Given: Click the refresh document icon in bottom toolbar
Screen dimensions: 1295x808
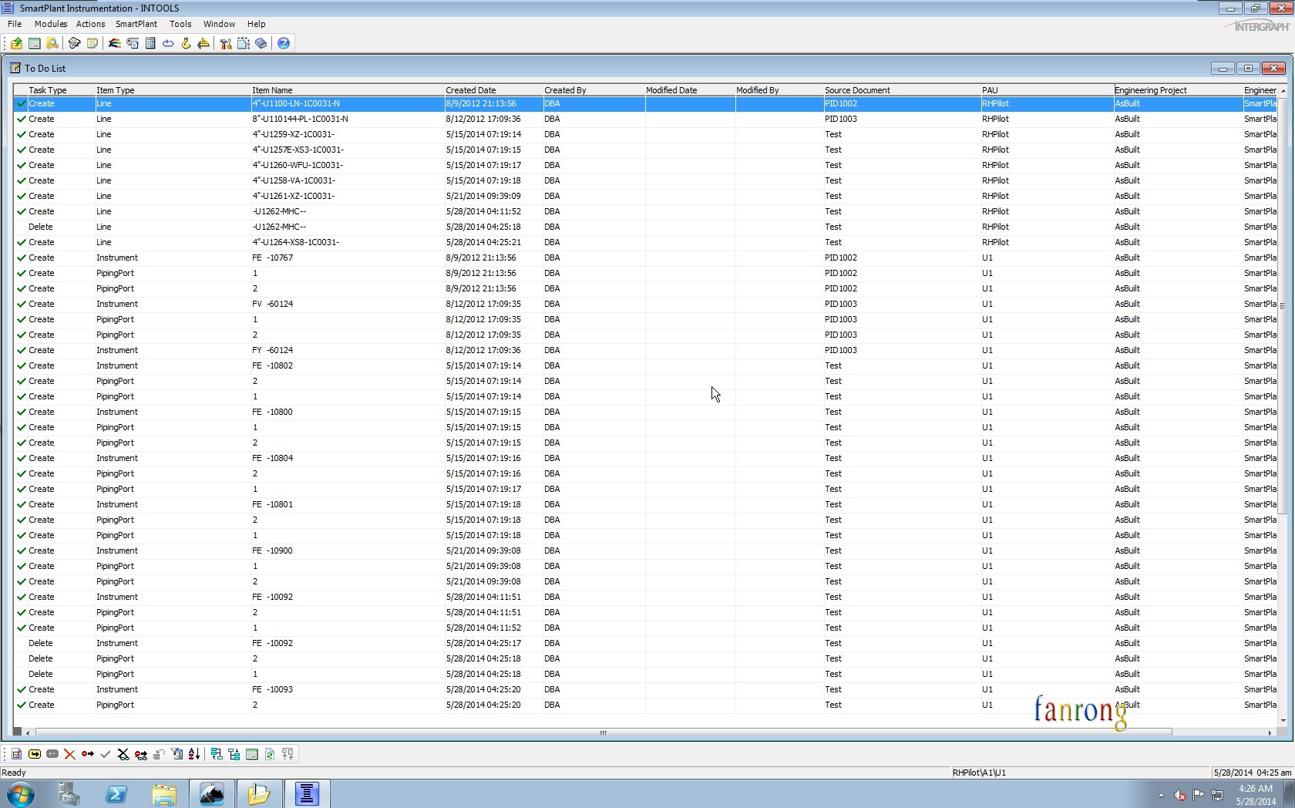Looking at the screenshot, I should click(x=270, y=754).
